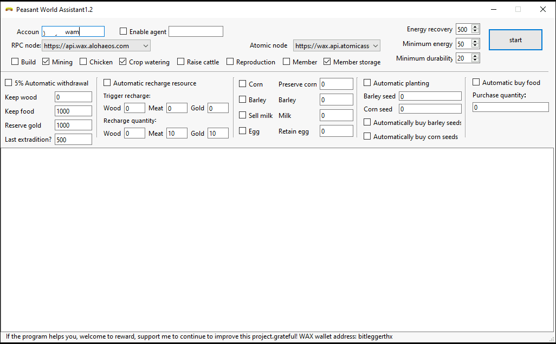Tick the Barley sell checkbox
556x344 pixels.
coord(243,100)
